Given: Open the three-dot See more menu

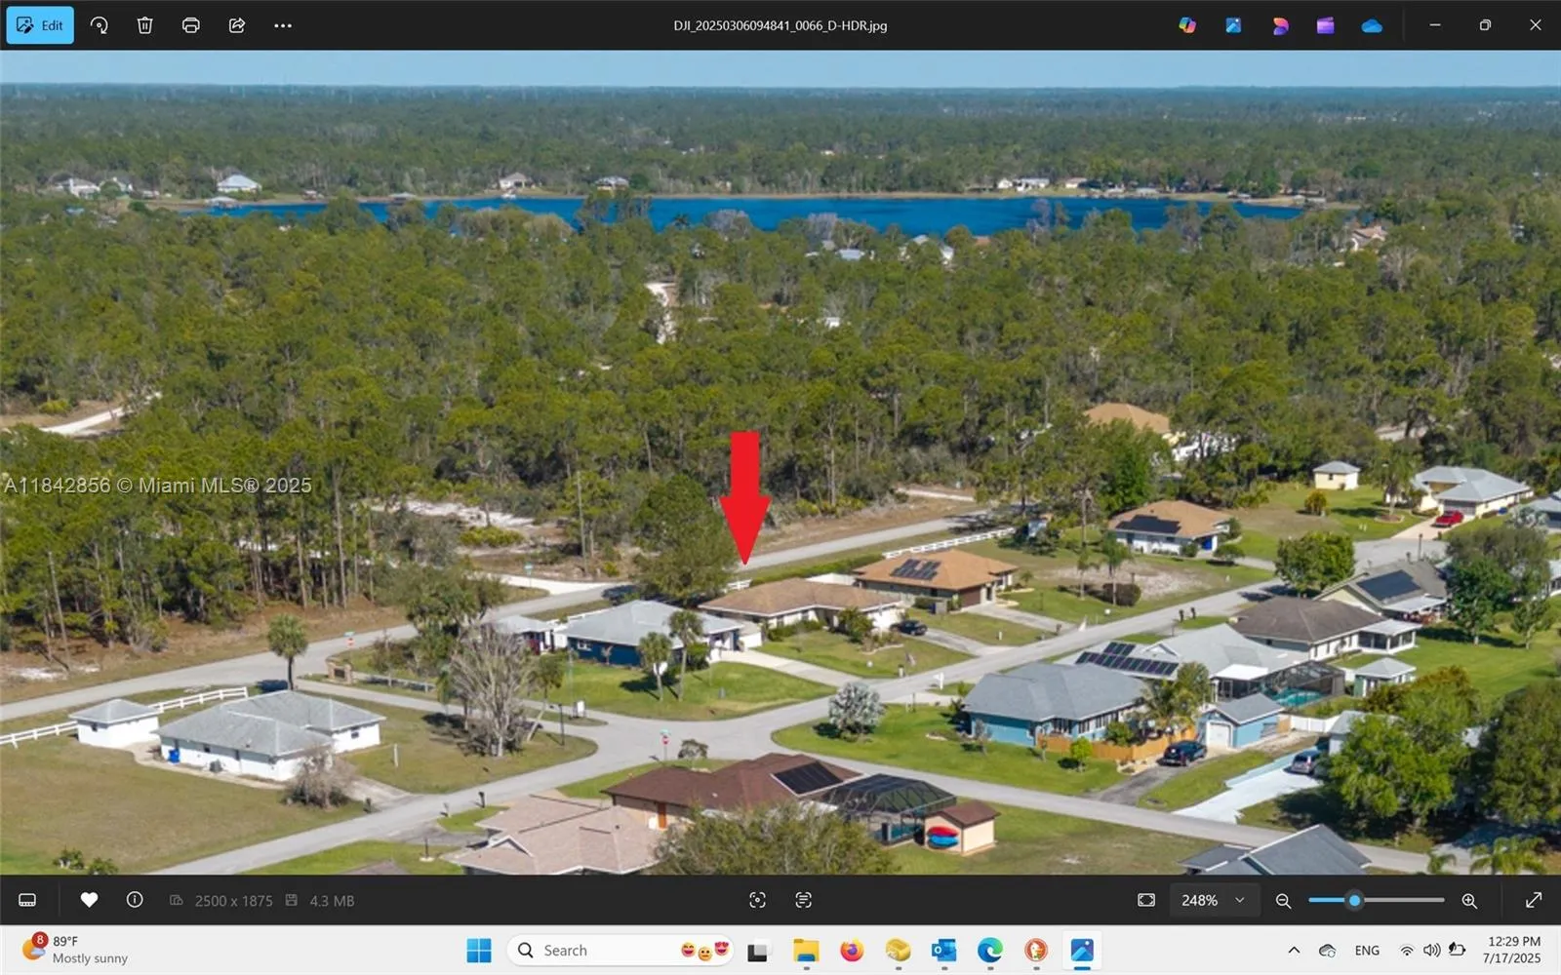Looking at the screenshot, I should (x=283, y=25).
